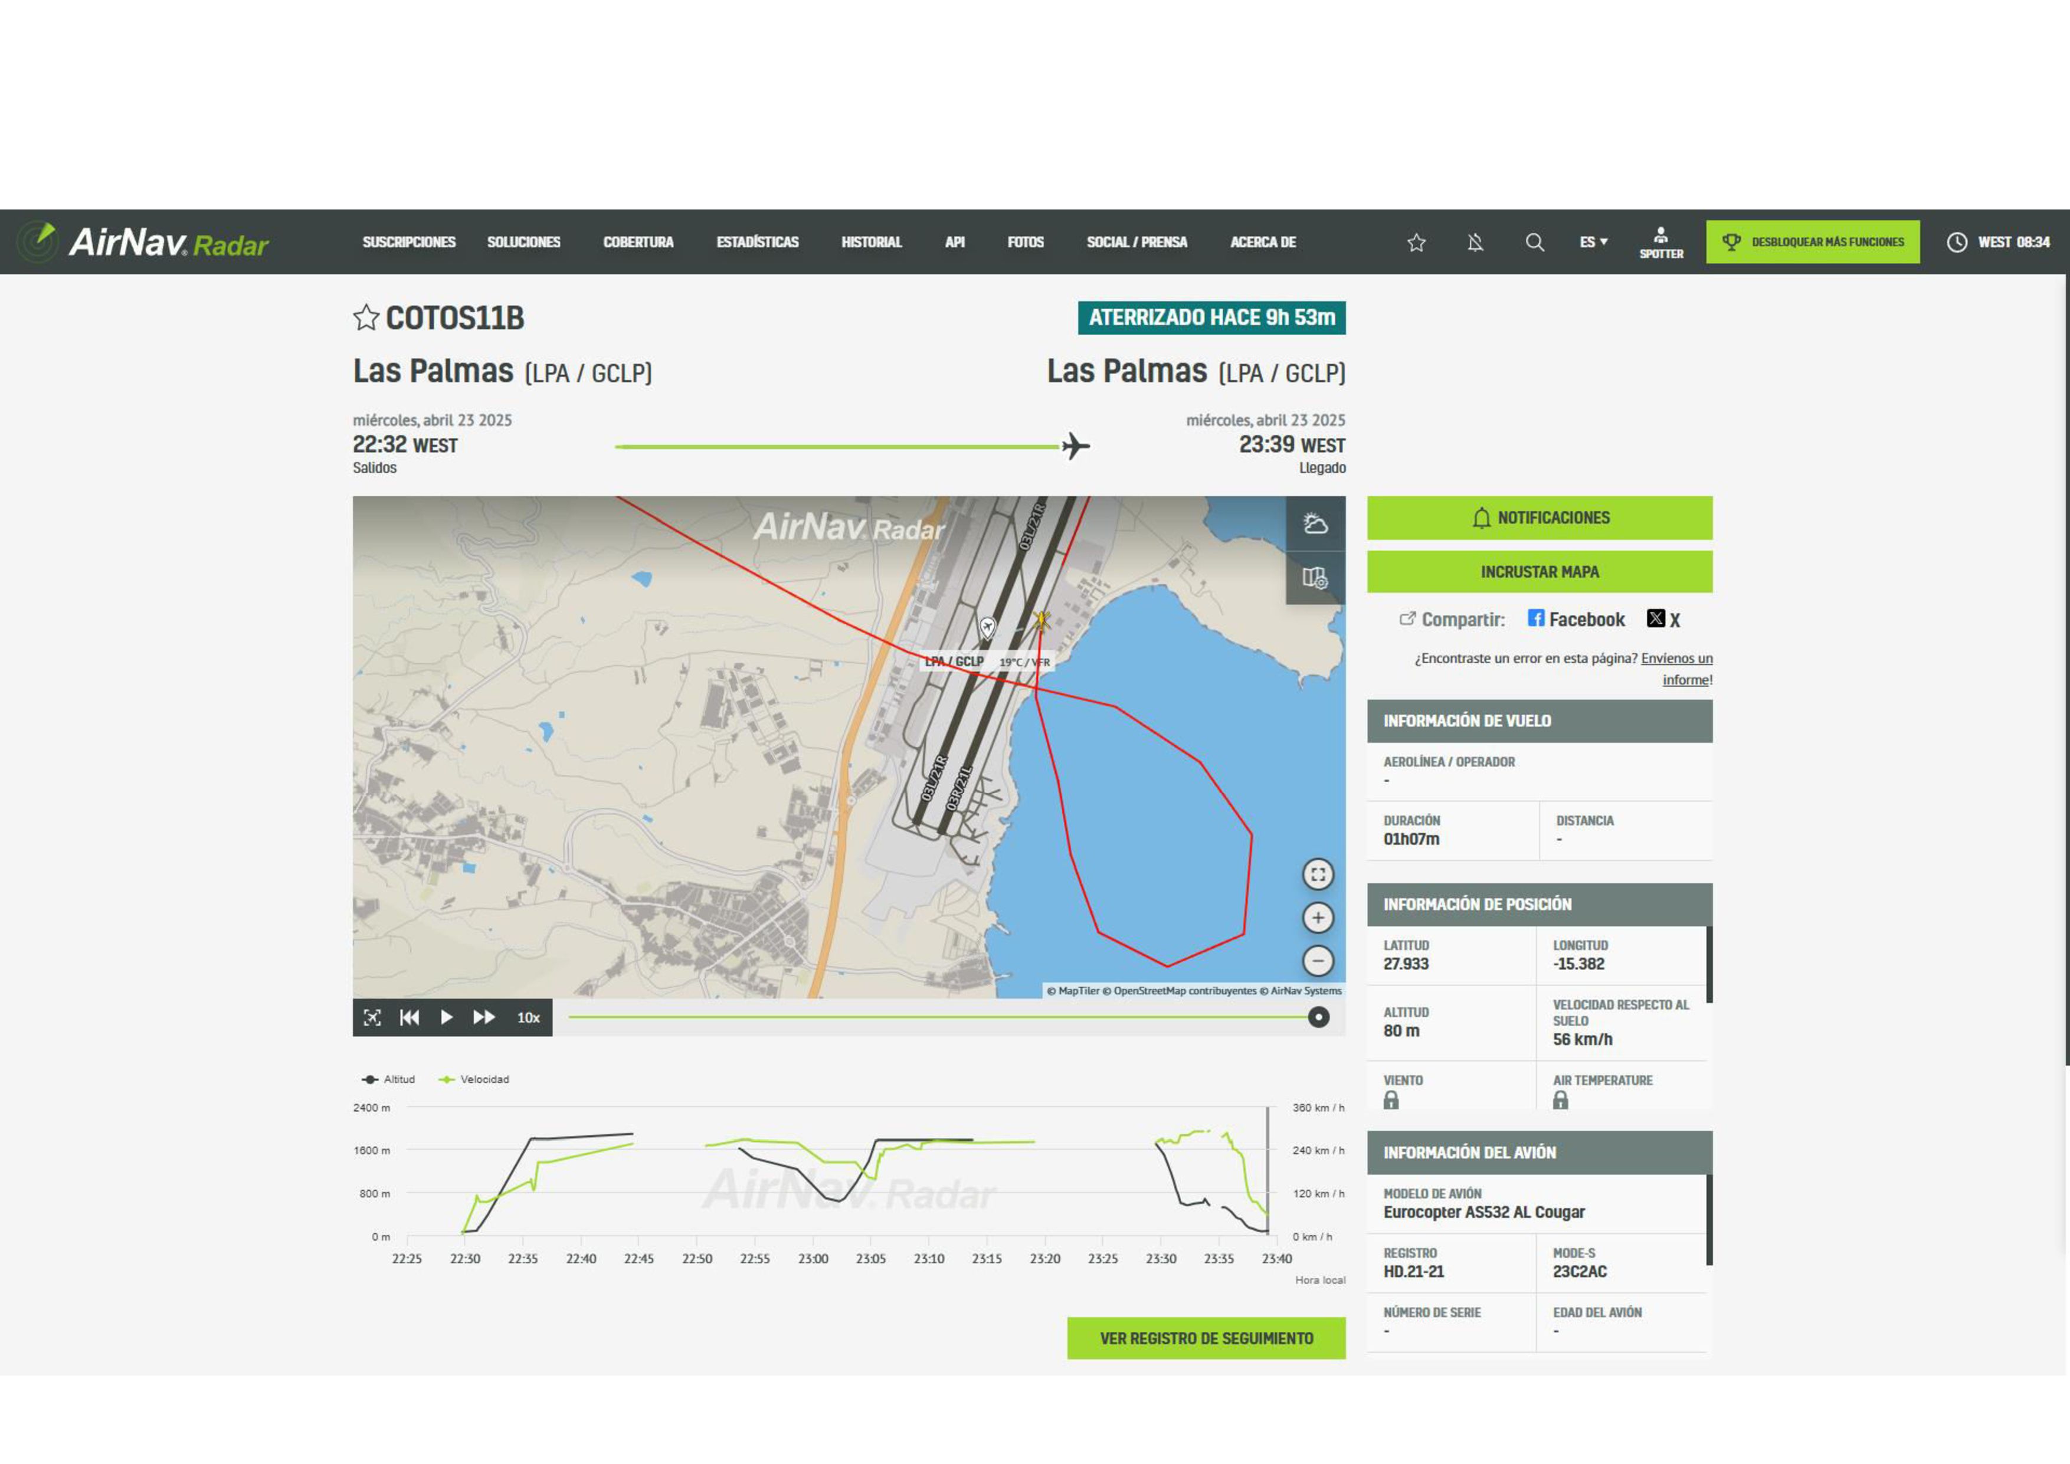Open the ES language dropdown
This screenshot has height=1464, width=2070.
pos(1593,243)
